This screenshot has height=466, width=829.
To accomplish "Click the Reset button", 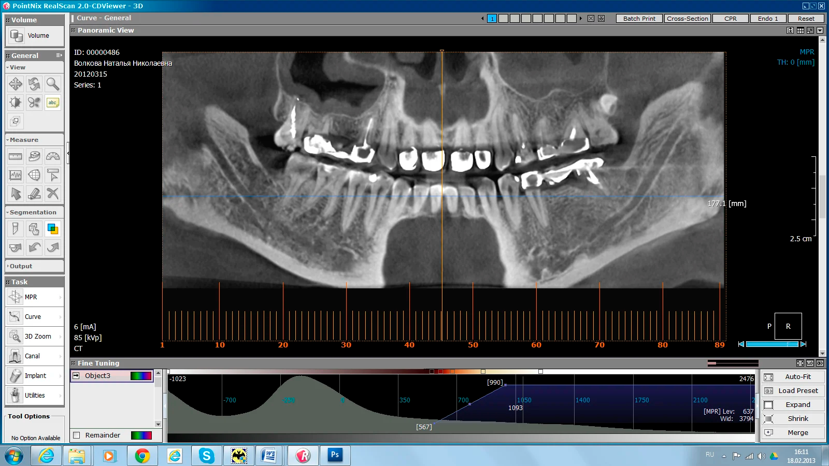I will tap(806, 19).
